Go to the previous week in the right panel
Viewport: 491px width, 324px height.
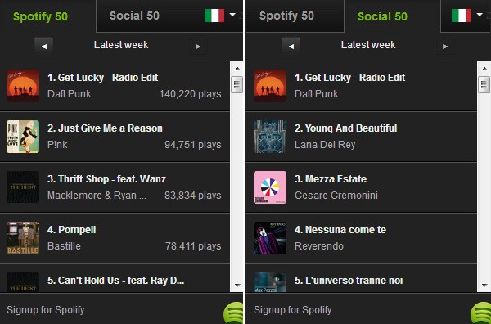[x=291, y=47]
